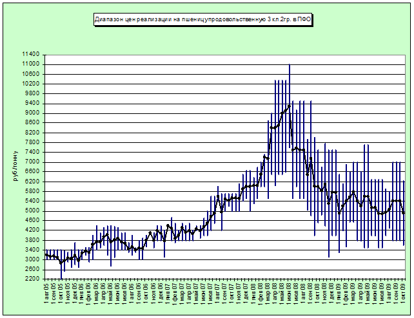Click the 3000 tick label on the axis
Screen dimensions: 414x318
32,259
